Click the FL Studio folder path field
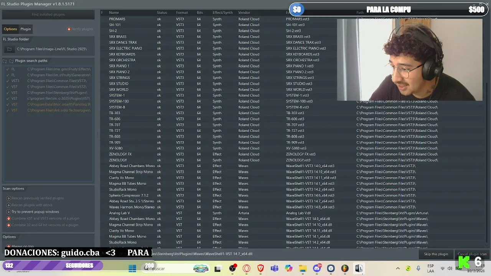The height and width of the screenshot is (276, 491). point(52,49)
